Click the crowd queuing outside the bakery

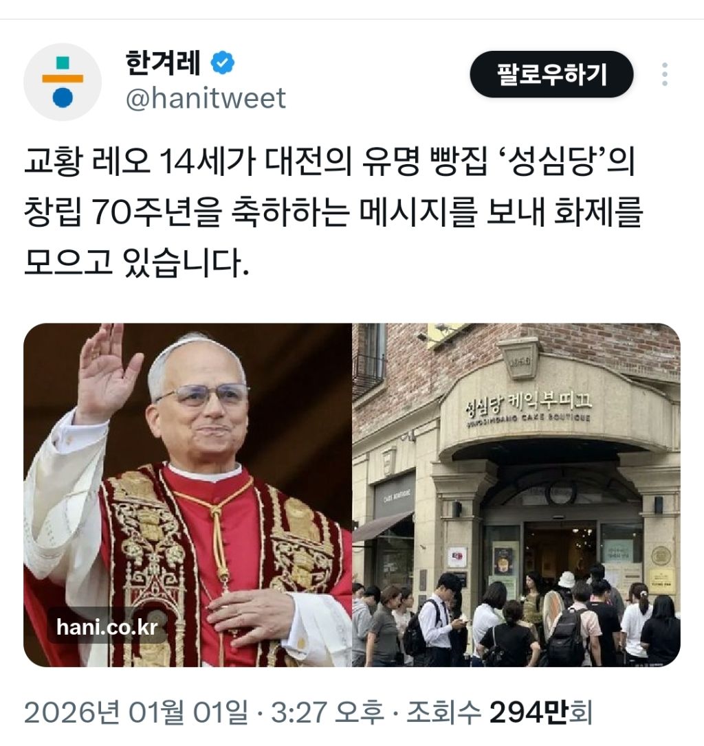(x=516, y=618)
